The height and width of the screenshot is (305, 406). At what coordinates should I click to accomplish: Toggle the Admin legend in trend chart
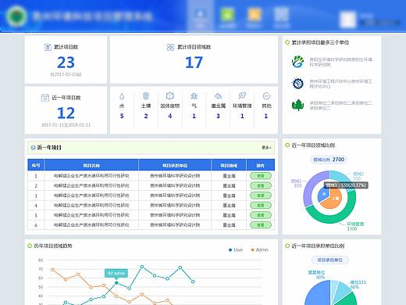click(x=259, y=249)
